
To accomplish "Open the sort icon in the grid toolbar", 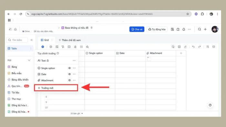I will tap(75, 47).
